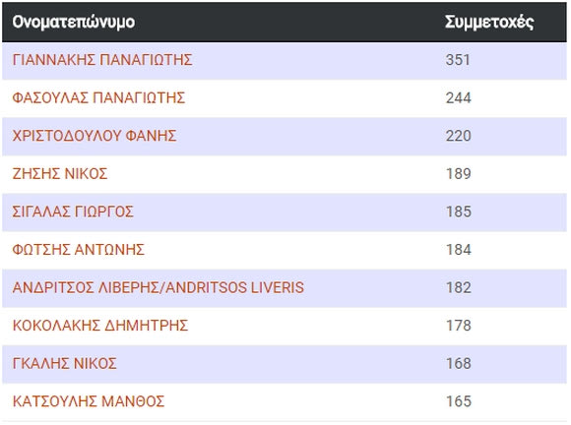Select the ΖΗΣΗΣ ΝΙΚΟΣ link

coord(60,173)
